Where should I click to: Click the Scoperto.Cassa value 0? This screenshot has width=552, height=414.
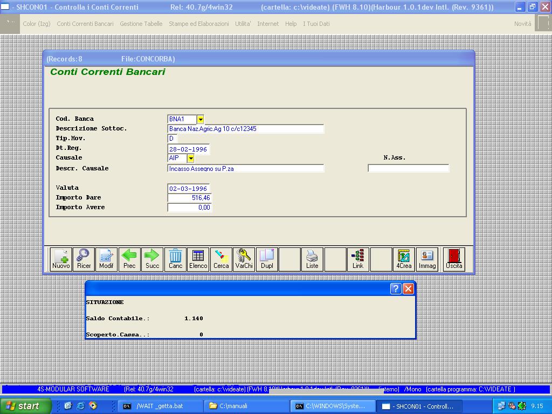(x=202, y=334)
